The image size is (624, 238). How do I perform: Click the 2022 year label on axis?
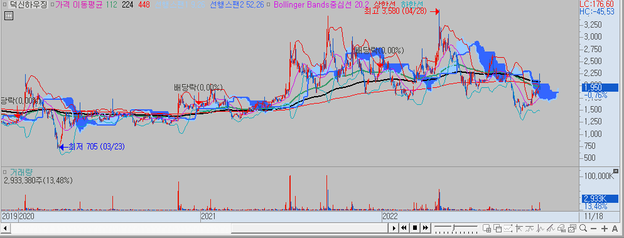pyautogui.click(x=390, y=216)
